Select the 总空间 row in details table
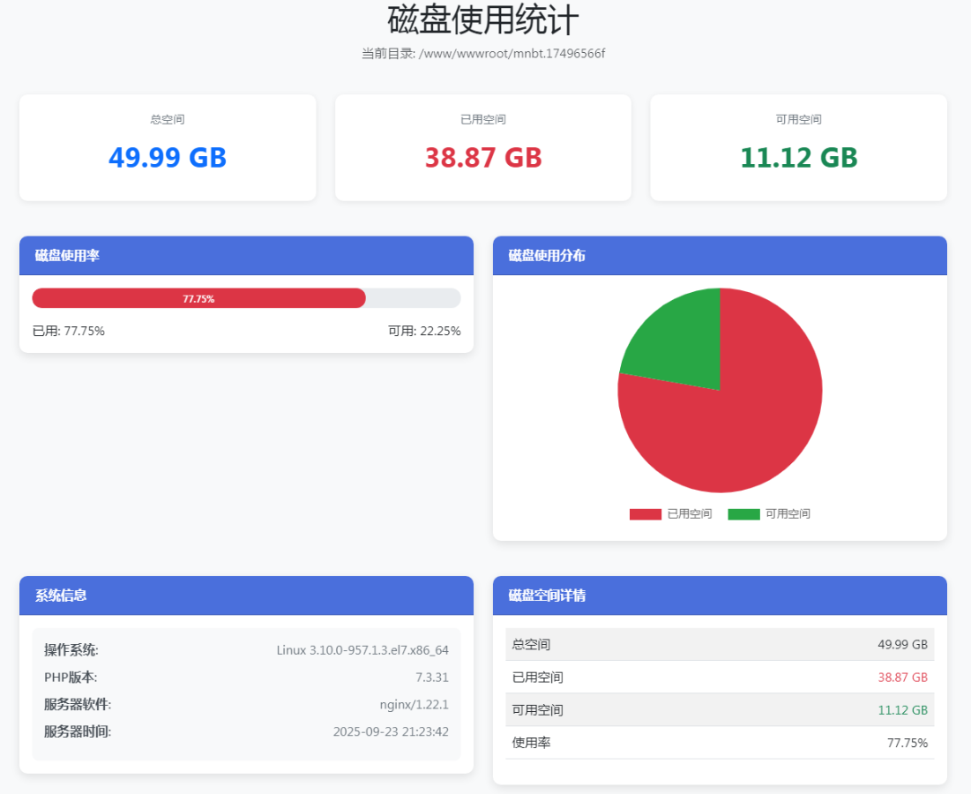971x794 pixels. 720,645
